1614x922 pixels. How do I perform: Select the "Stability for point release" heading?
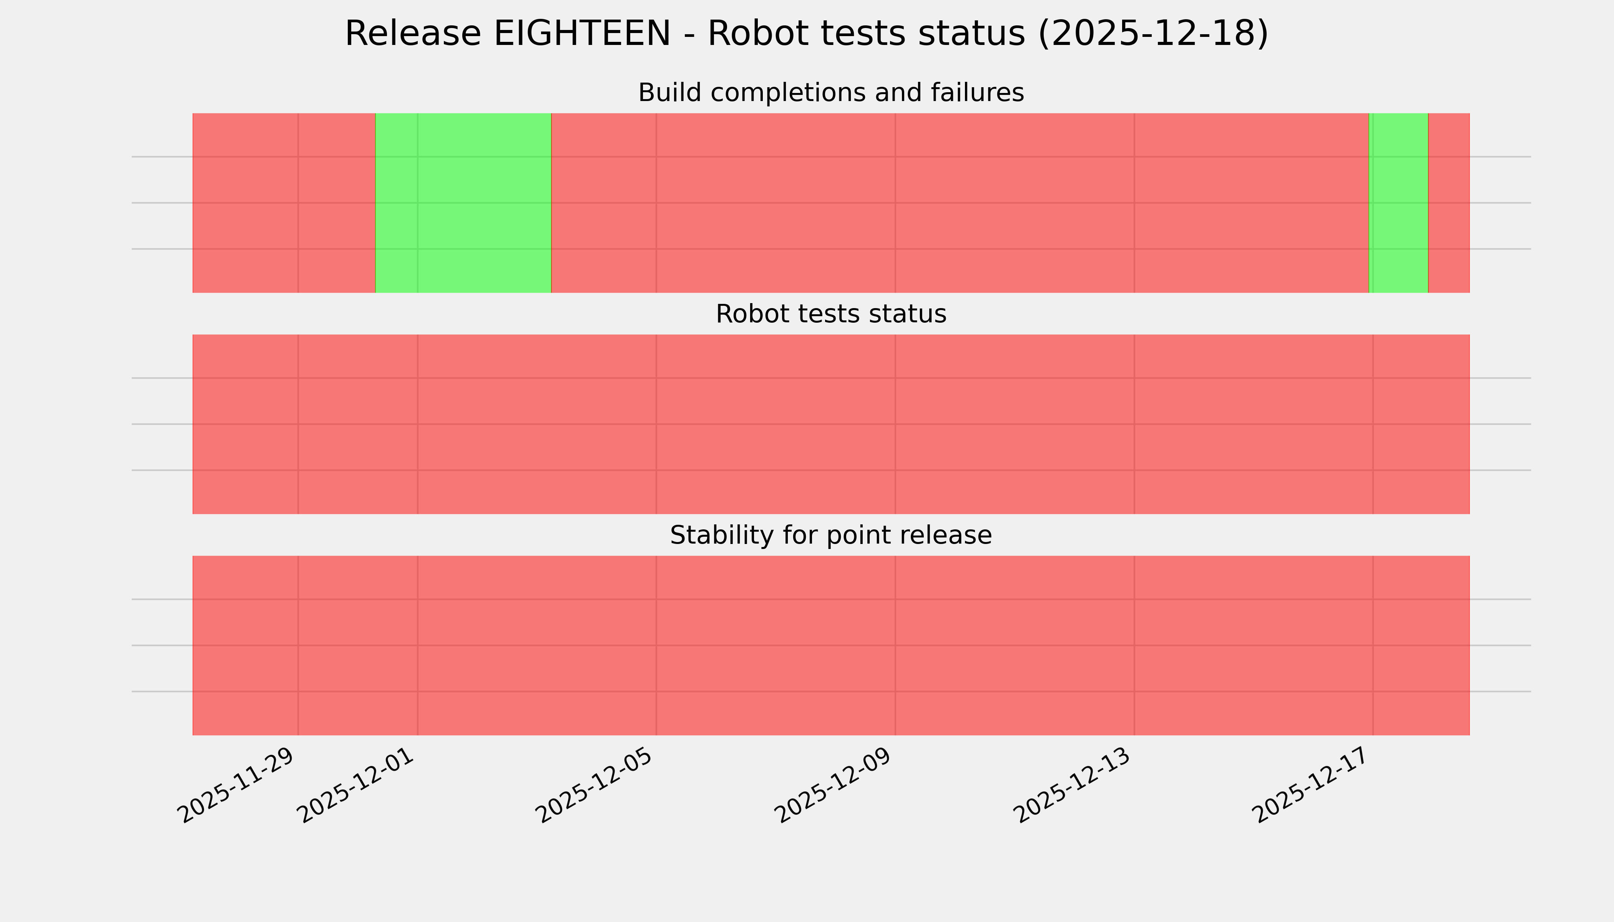tap(830, 536)
